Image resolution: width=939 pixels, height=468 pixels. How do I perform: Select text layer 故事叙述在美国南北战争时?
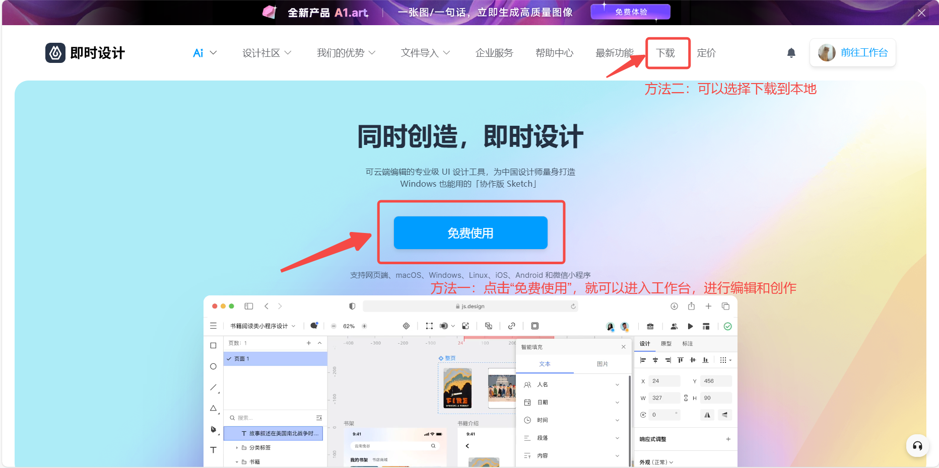pyautogui.click(x=273, y=433)
